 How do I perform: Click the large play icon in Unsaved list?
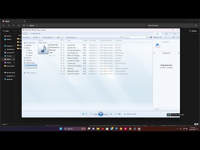click(x=157, y=45)
